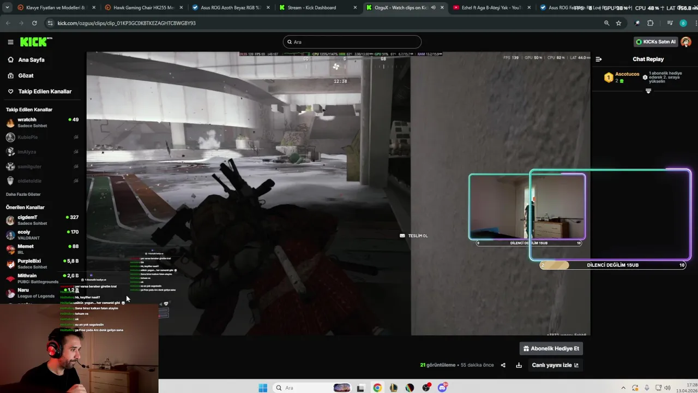Close the Hawk Gaming Chair tab

(x=181, y=8)
